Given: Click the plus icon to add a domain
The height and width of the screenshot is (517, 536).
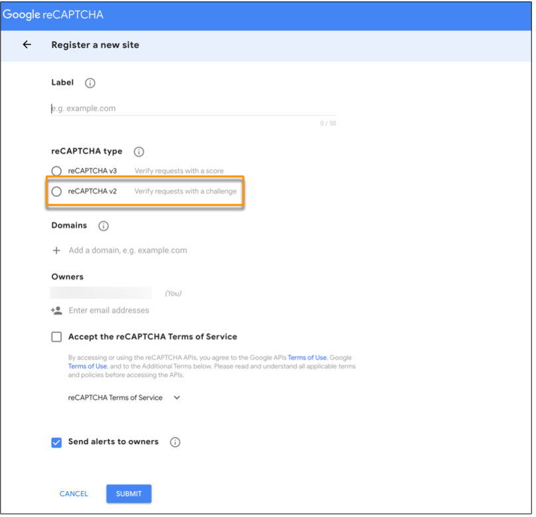Looking at the screenshot, I should click(56, 250).
